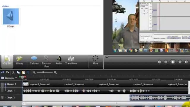This screenshot has height=107, width=190.
Task: Click the 0:00:12;00 ruler mark
Action: 156,79
